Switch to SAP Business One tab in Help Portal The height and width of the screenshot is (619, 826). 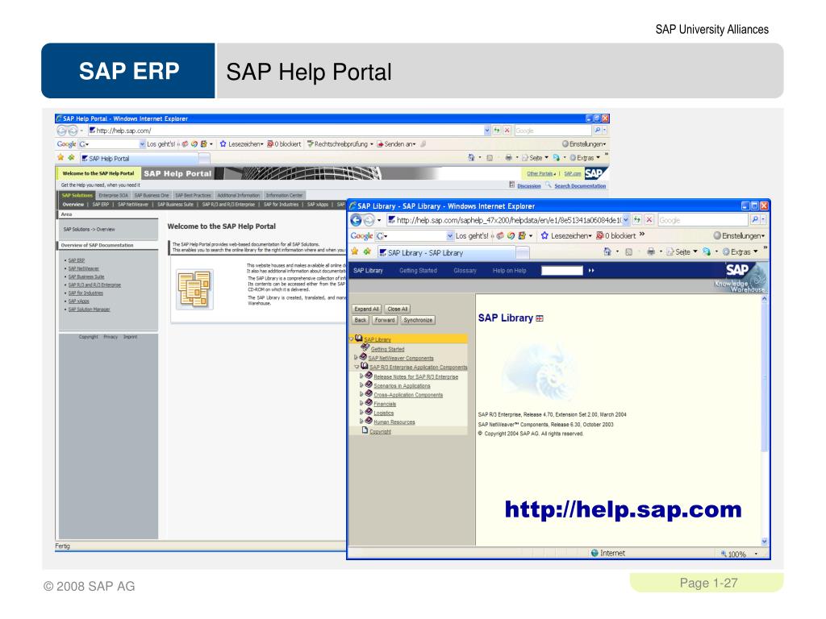[152, 195]
